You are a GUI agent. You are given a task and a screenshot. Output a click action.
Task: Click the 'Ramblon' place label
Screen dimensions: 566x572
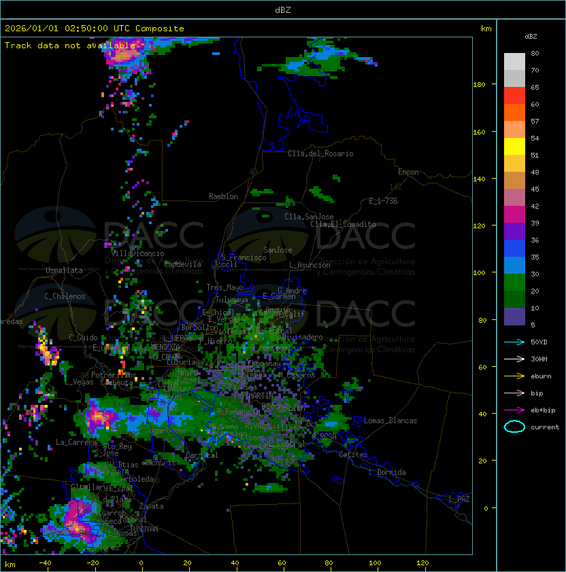223,196
